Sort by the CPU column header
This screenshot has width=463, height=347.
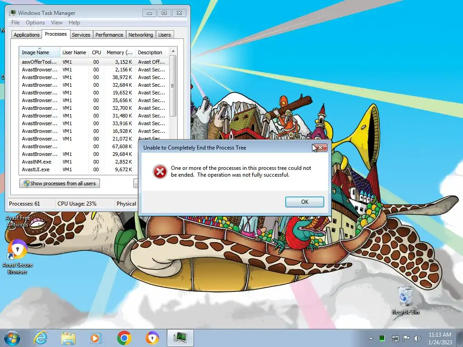pyautogui.click(x=96, y=52)
